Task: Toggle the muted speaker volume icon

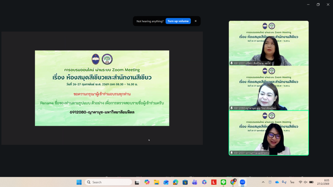Action: 306,182
